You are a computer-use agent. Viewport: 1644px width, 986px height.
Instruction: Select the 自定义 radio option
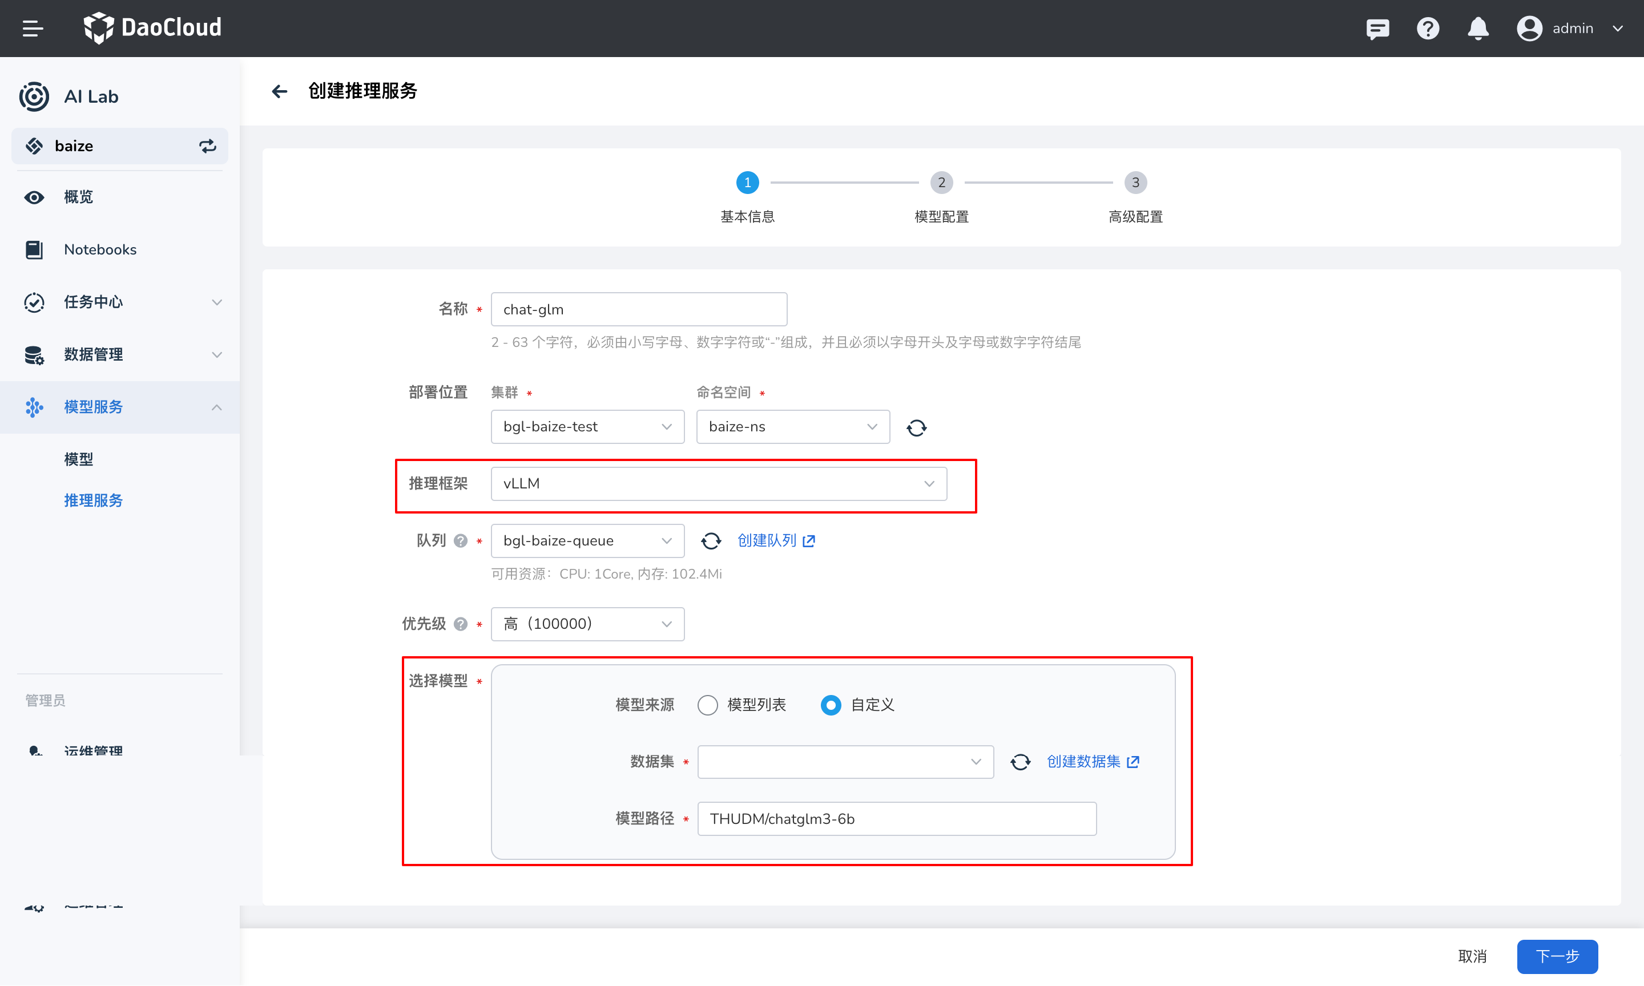click(831, 705)
